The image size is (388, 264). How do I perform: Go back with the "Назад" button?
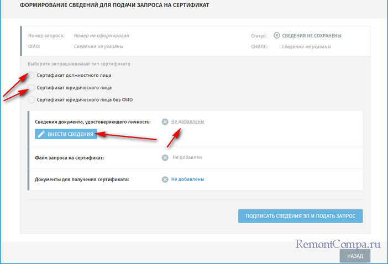pos(355,256)
